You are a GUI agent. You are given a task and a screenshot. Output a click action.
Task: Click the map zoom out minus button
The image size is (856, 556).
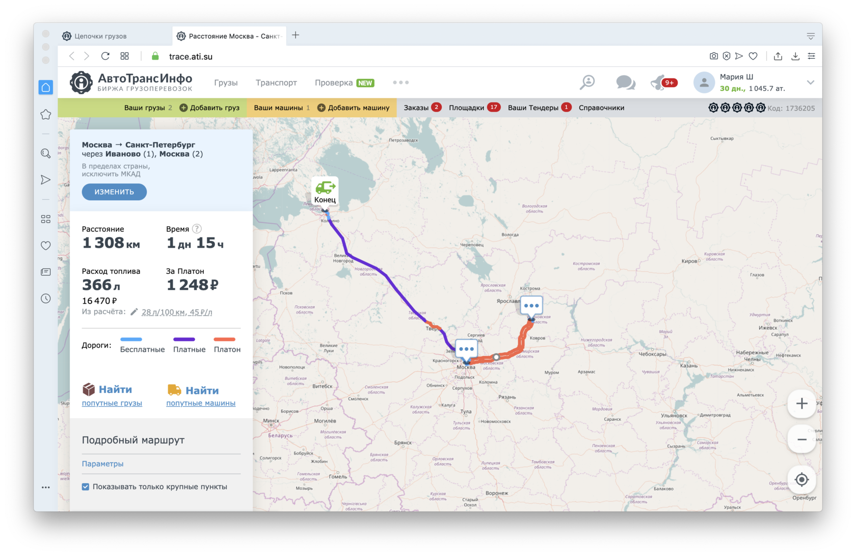click(x=801, y=439)
